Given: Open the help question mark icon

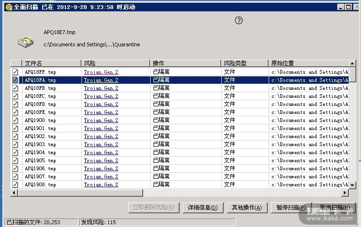Looking at the screenshot, I should click(x=238, y=20).
